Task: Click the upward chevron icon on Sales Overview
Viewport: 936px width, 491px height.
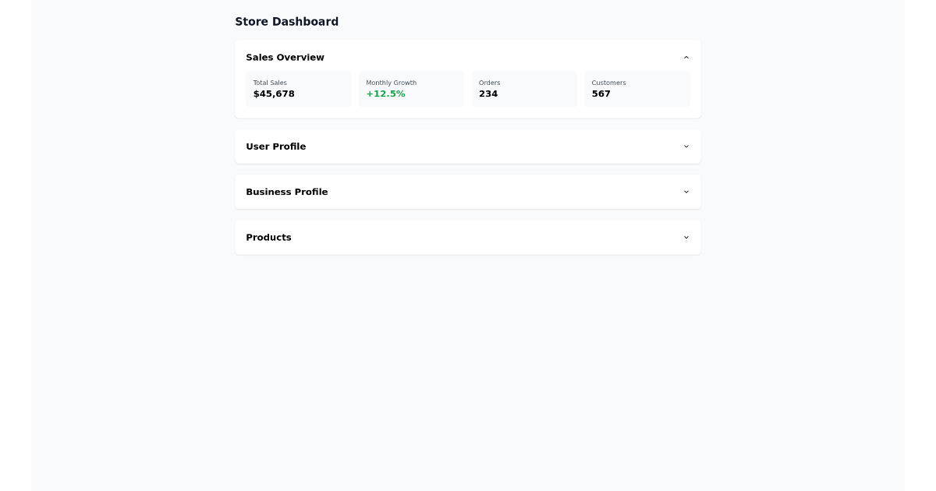Action: (686, 57)
